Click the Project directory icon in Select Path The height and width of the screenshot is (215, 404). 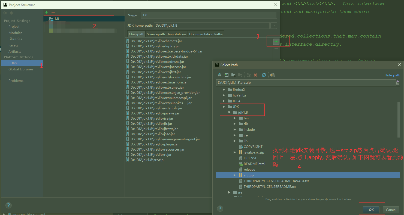[233, 75]
